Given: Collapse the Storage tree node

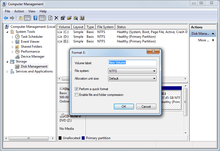Looking at the screenshot, I should [x=7, y=62].
